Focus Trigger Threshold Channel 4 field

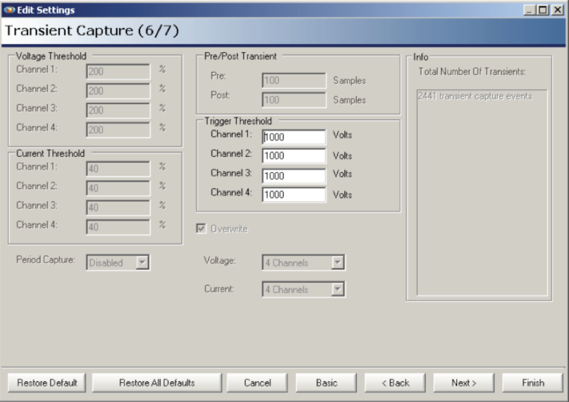click(x=294, y=195)
